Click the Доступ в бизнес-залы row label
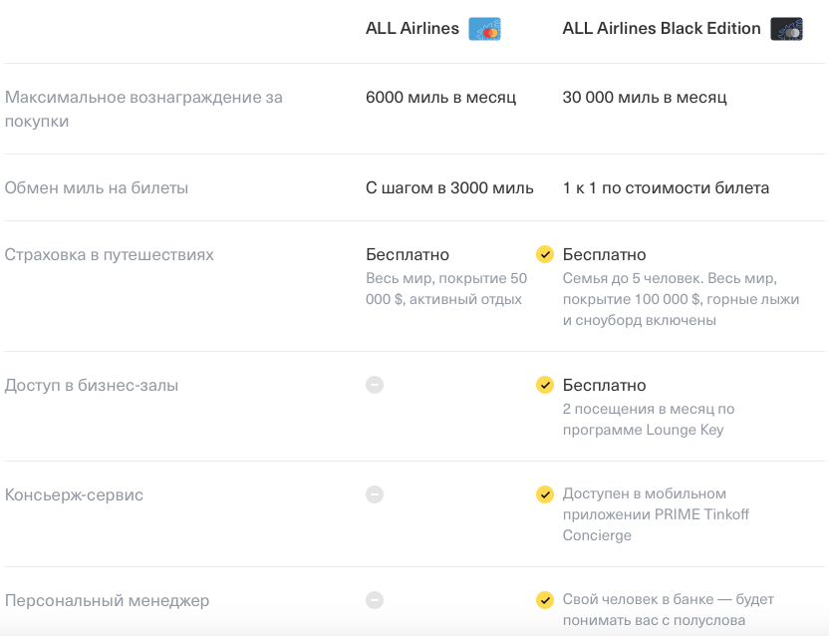Viewport: 829px width, 636px height. [92, 385]
